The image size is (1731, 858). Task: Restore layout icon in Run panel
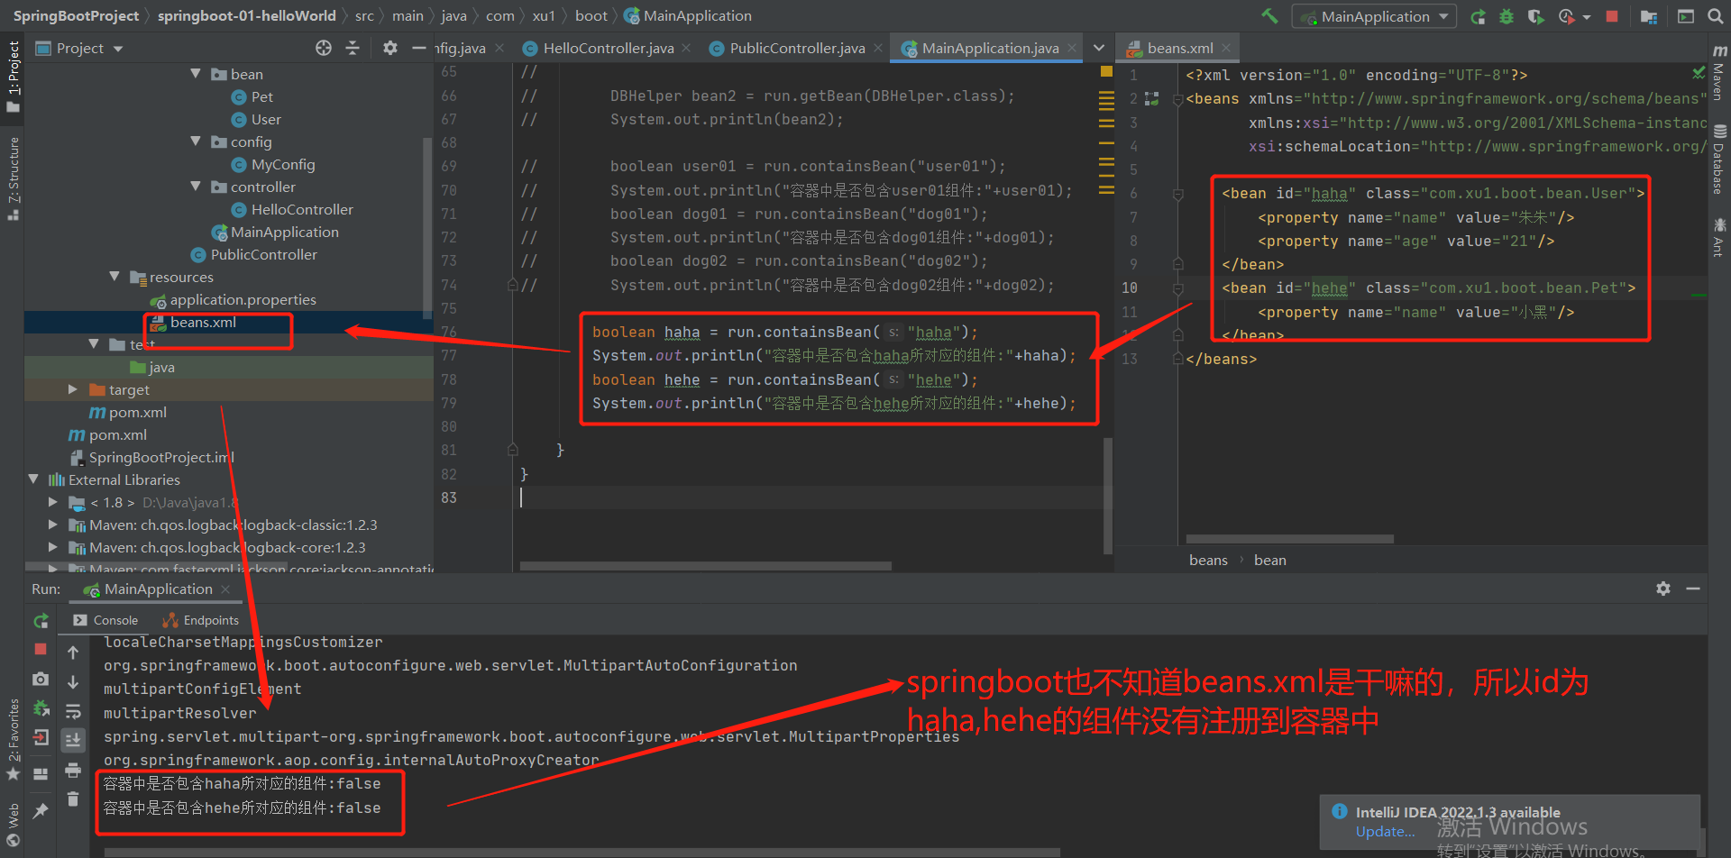(x=41, y=773)
